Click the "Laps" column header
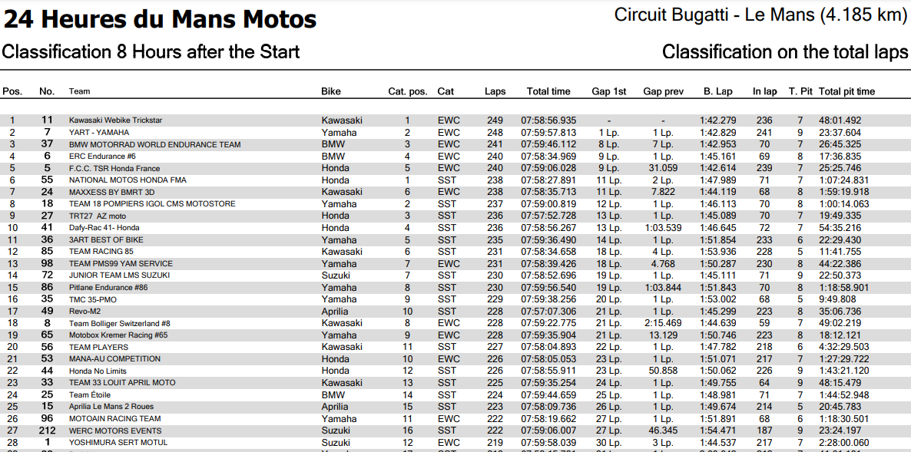The width and height of the screenshot is (911, 452). (495, 91)
